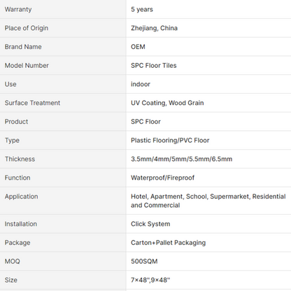Select UV Coating, Wood Grain text
This screenshot has width=291, height=291.
167,103
